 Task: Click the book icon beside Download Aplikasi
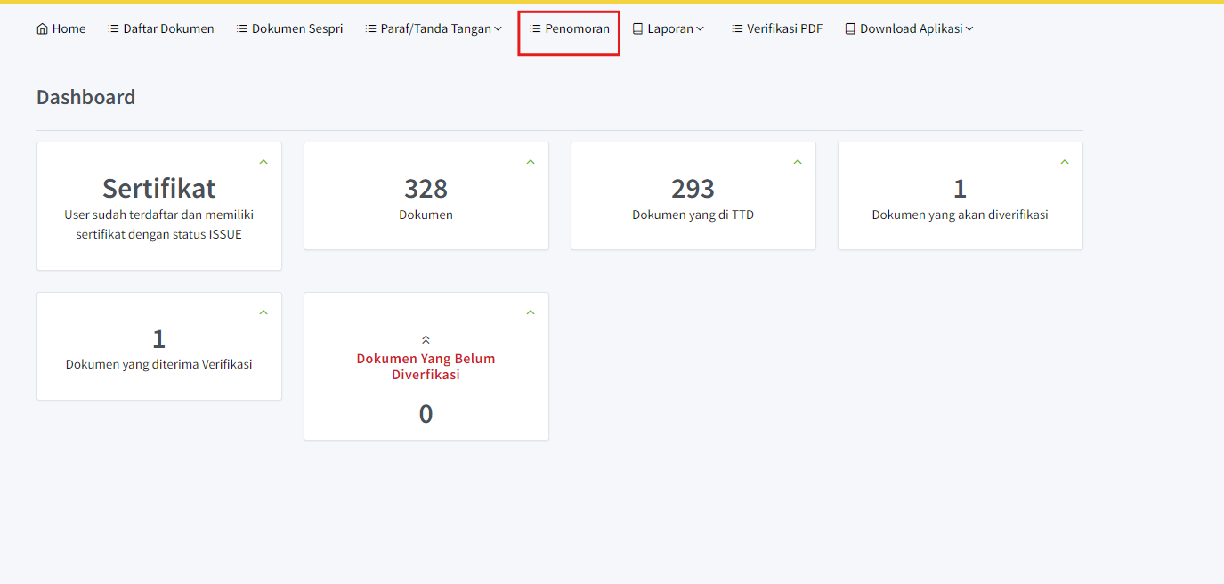click(850, 28)
